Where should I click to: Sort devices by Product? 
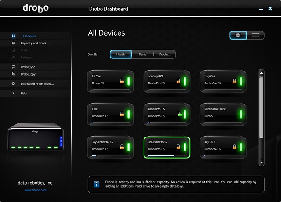165,54
